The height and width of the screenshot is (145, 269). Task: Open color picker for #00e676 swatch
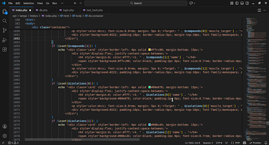[150, 87]
